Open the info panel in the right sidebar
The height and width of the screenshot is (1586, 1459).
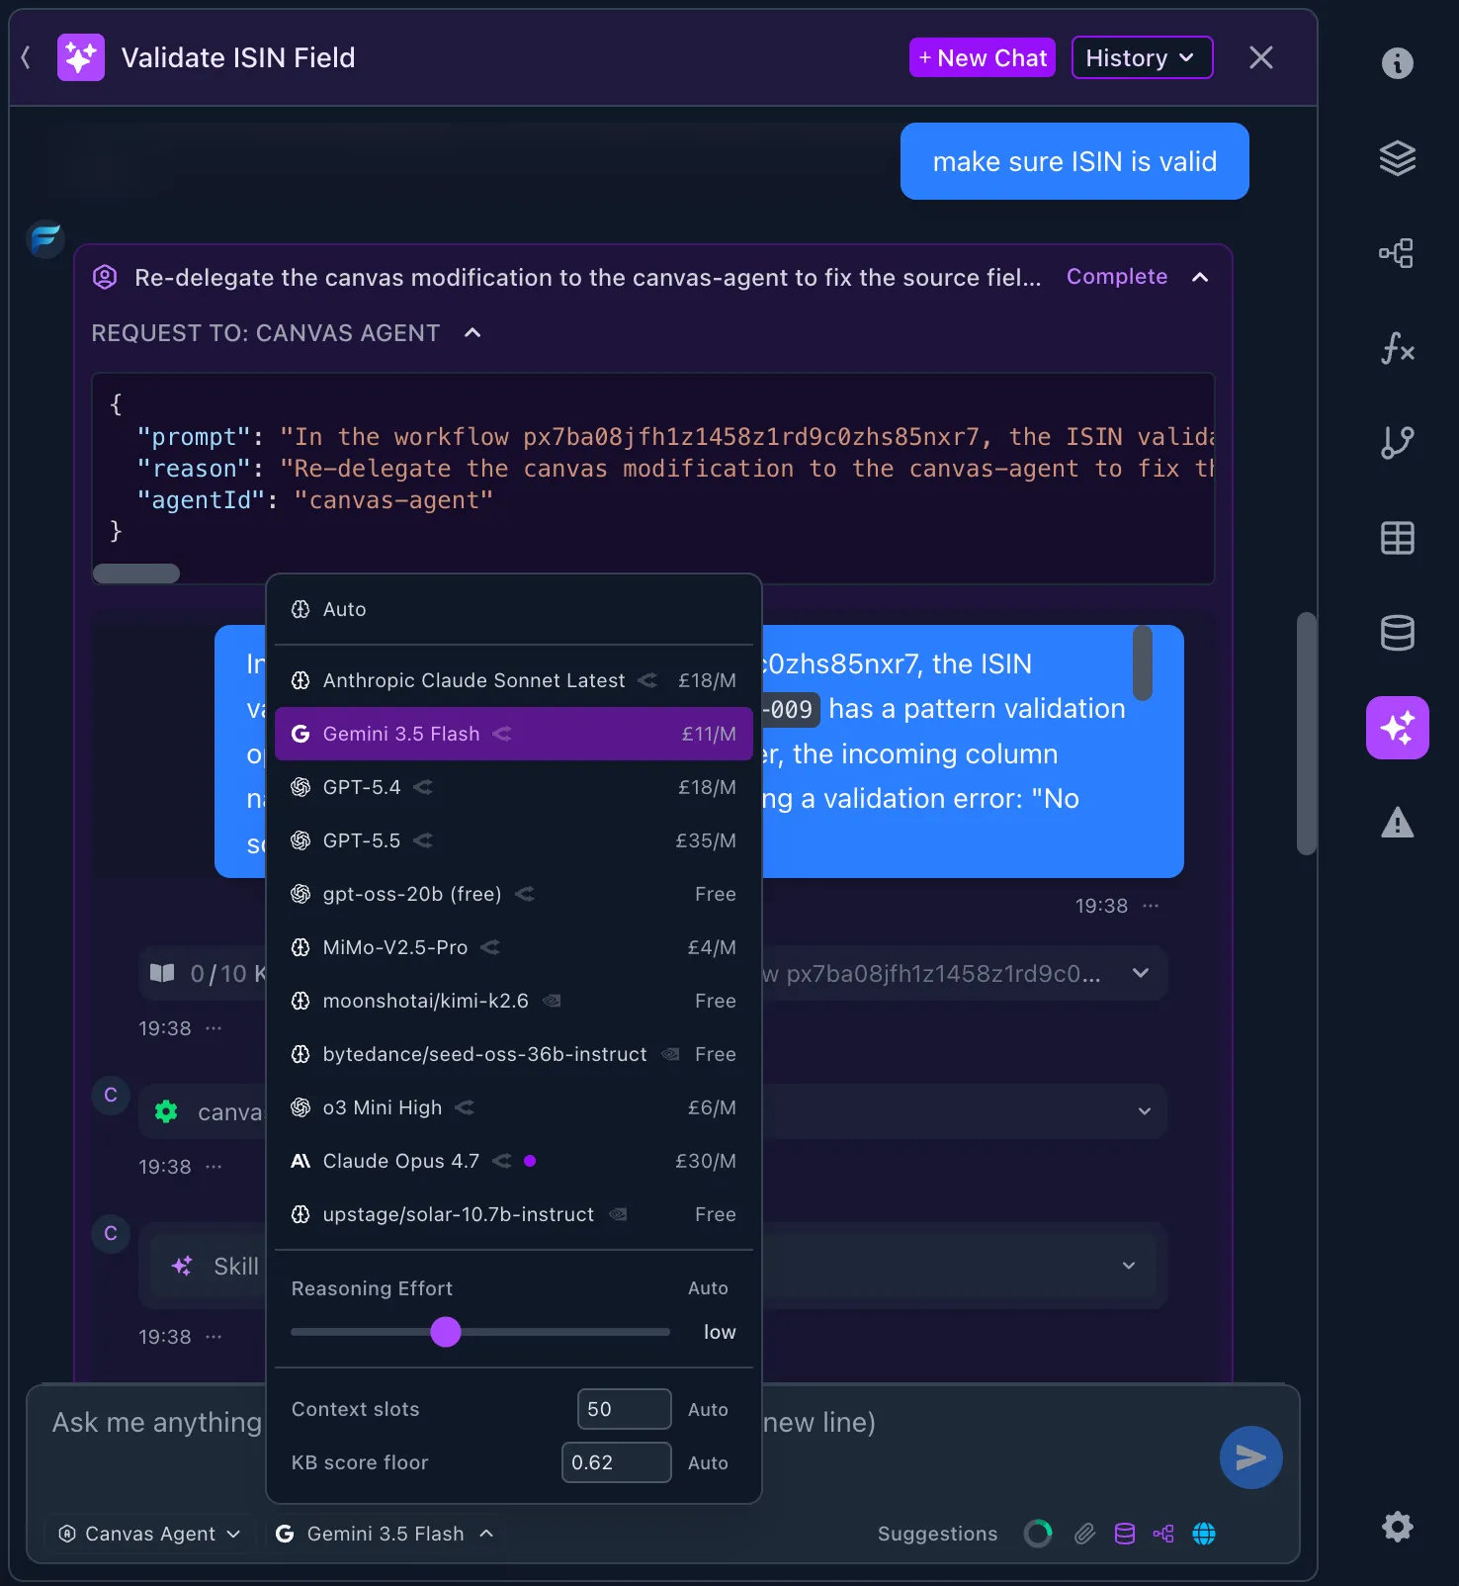pos(1397,63)
